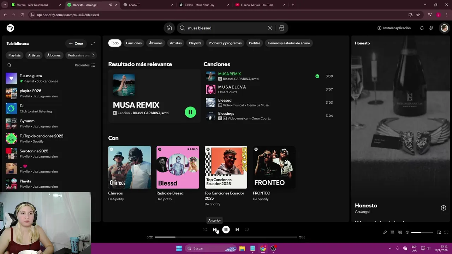Open the playita 2026 playlist

coord(51,93)
